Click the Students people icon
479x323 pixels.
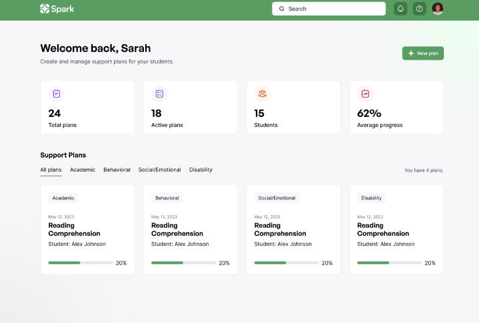262,94
